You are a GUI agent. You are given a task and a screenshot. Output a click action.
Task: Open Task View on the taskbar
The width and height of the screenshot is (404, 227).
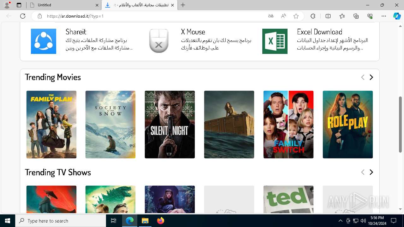pyautogui.click(x=114, y=221)
